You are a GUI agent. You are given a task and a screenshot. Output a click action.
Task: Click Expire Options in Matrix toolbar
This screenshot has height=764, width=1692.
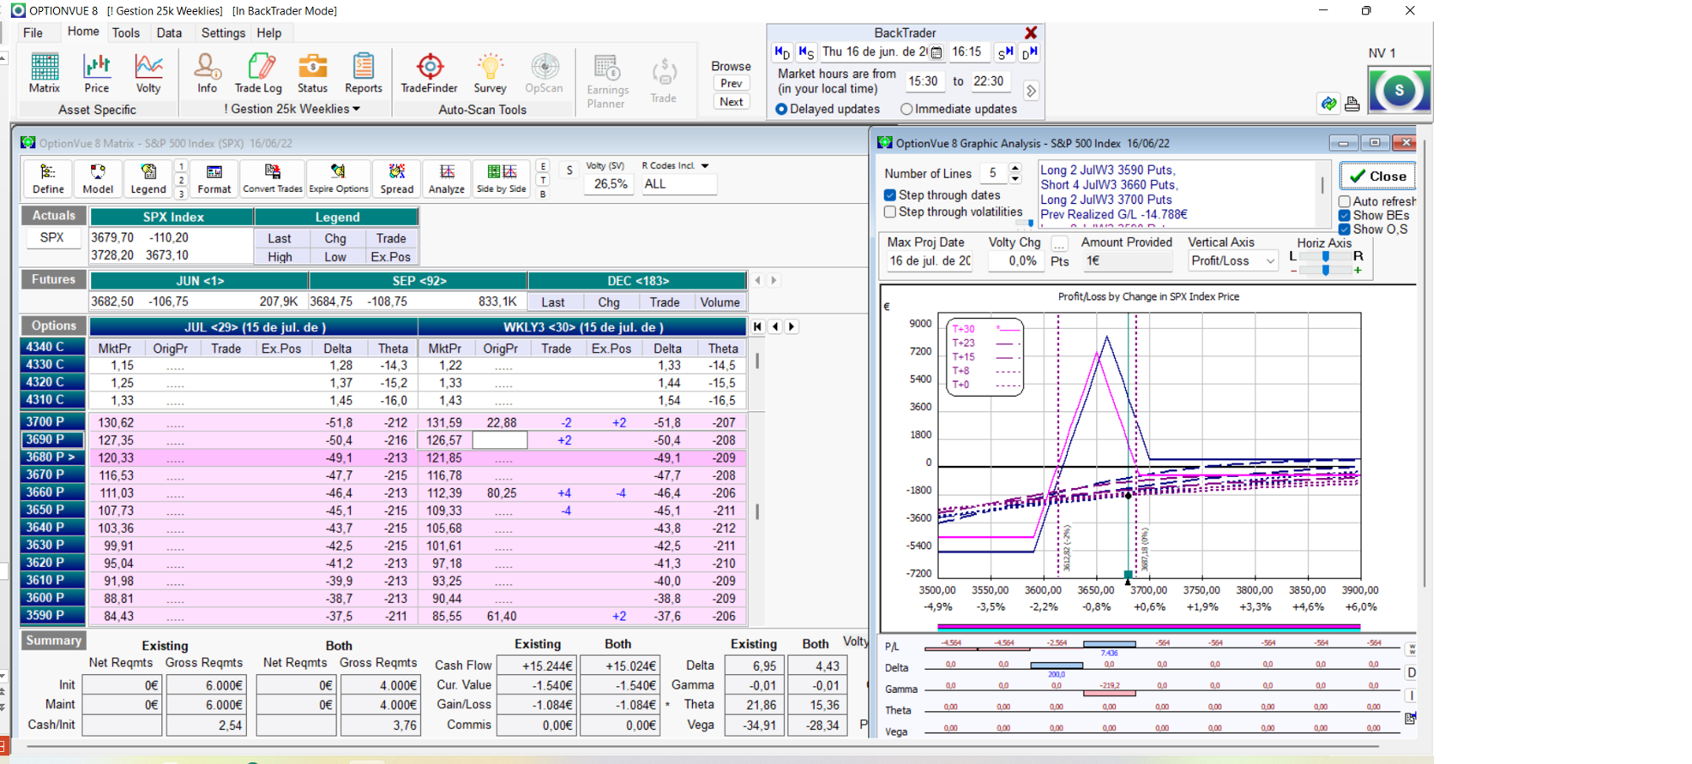[x=339, y=179]
